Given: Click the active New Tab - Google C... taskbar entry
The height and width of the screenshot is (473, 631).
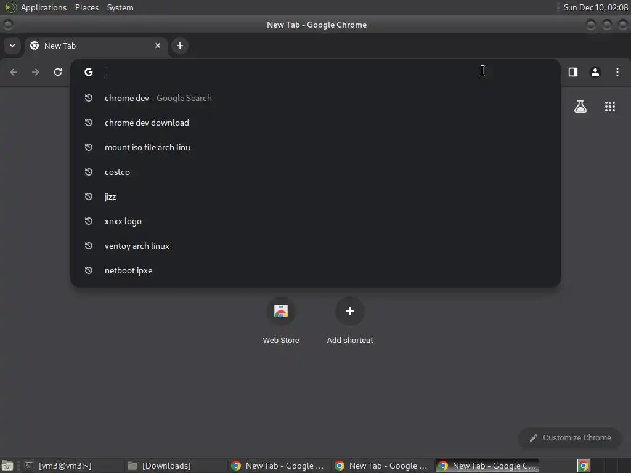Looking at the screenshot, I should (487, 466).
